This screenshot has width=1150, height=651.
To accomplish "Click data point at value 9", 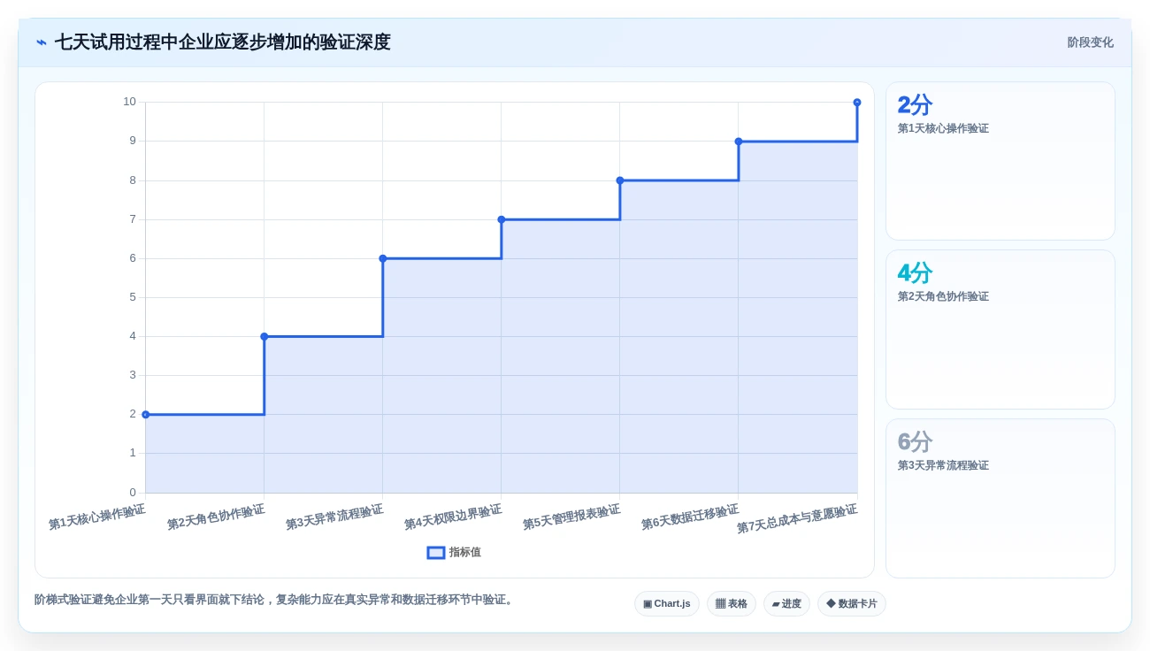I will click(x=739, y=142).
